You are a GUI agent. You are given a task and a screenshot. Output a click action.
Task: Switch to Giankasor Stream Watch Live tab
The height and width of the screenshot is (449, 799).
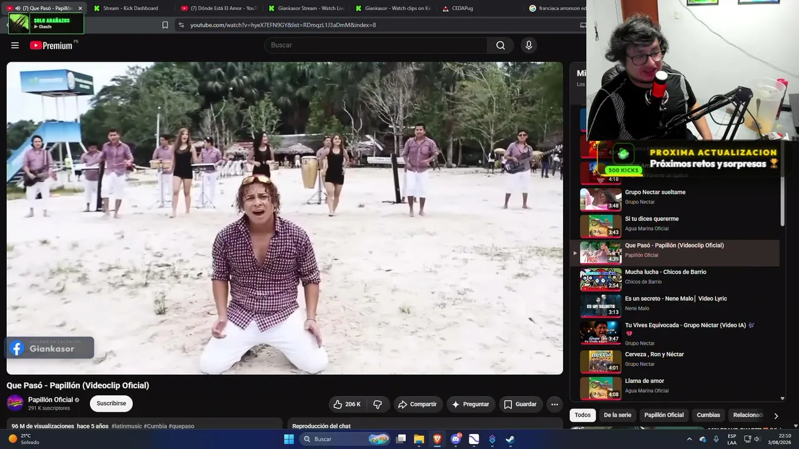[306, 8]
